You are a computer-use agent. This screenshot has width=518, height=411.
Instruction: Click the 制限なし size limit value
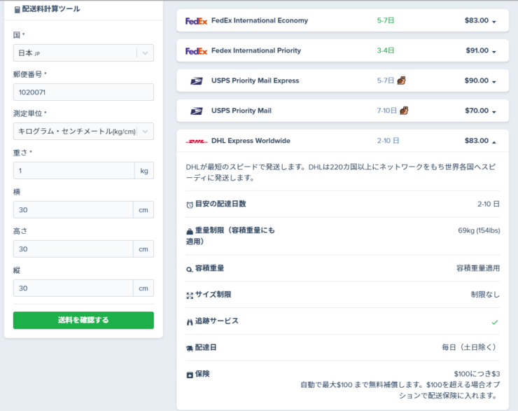(x=485, y=295)
